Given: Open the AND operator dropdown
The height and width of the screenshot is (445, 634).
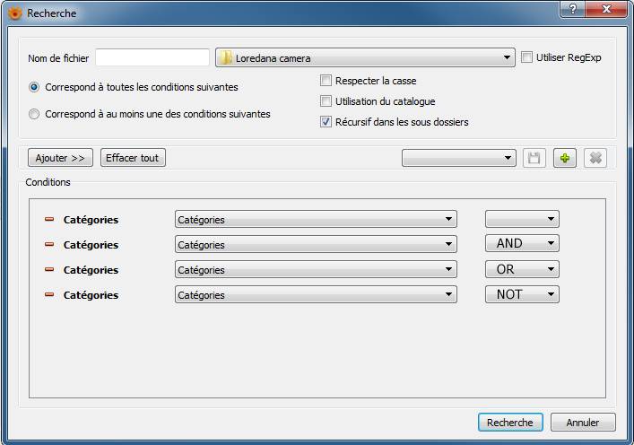Looking at the screenshot, I should tap(522, 244).
